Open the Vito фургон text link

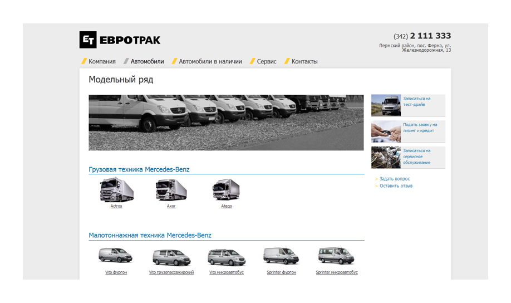tap(116, 272)
